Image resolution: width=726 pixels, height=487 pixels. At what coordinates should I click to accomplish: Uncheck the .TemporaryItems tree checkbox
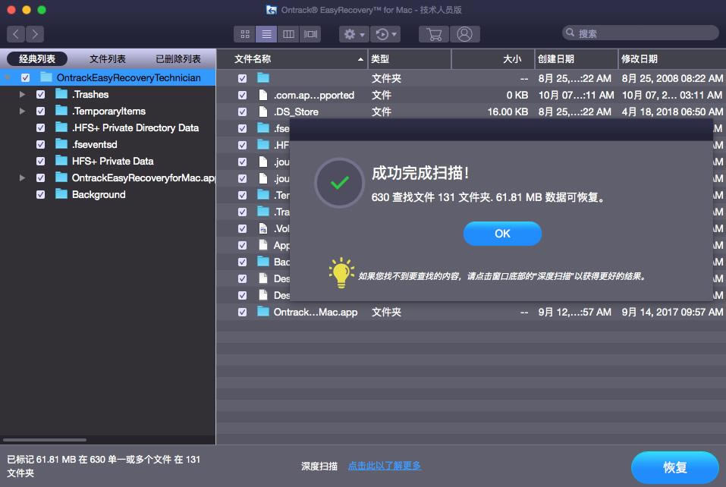pyautogui.click(x=41, y=111)
